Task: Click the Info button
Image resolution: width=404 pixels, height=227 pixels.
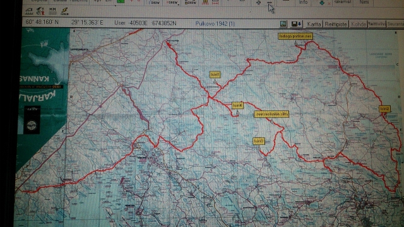Action: [x=303, y=3]
